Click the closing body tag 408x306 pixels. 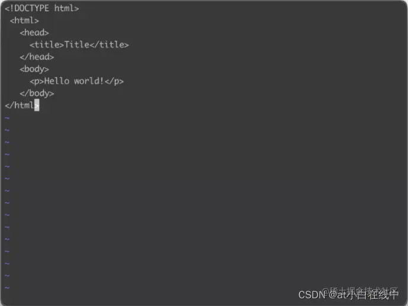coord(37,94)
